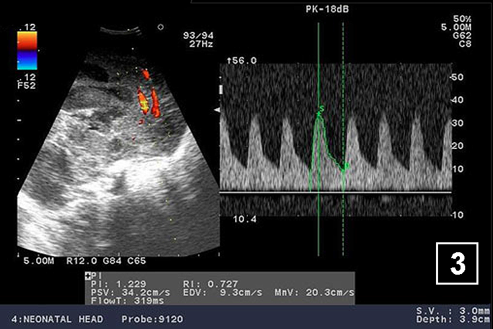Image resolution: width=493 pixels, height=329 pixels.
Task: Click the plus icon beside PI label
Action: pos(87,275)
